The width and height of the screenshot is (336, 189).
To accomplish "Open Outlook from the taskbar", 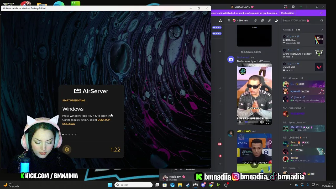I will click(172, 185).
